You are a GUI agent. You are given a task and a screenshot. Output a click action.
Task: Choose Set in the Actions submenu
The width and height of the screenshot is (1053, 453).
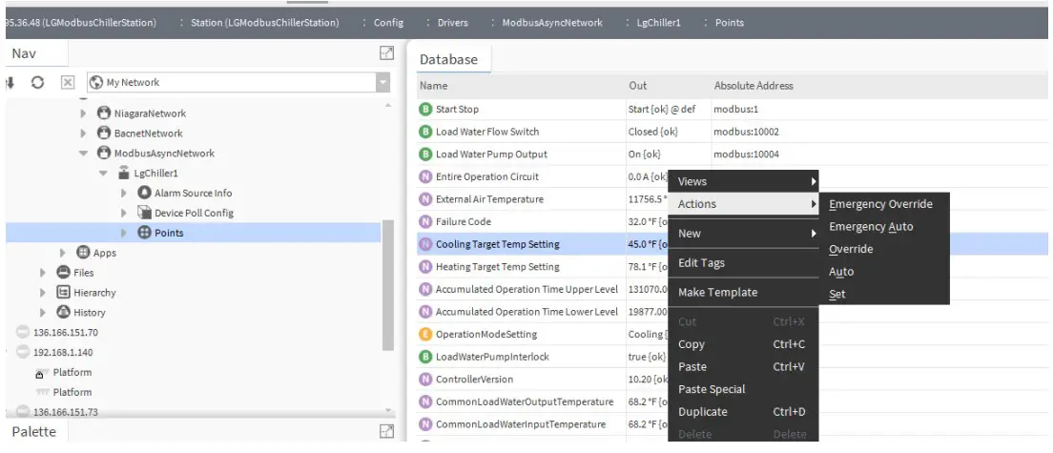tap(836, 295)
